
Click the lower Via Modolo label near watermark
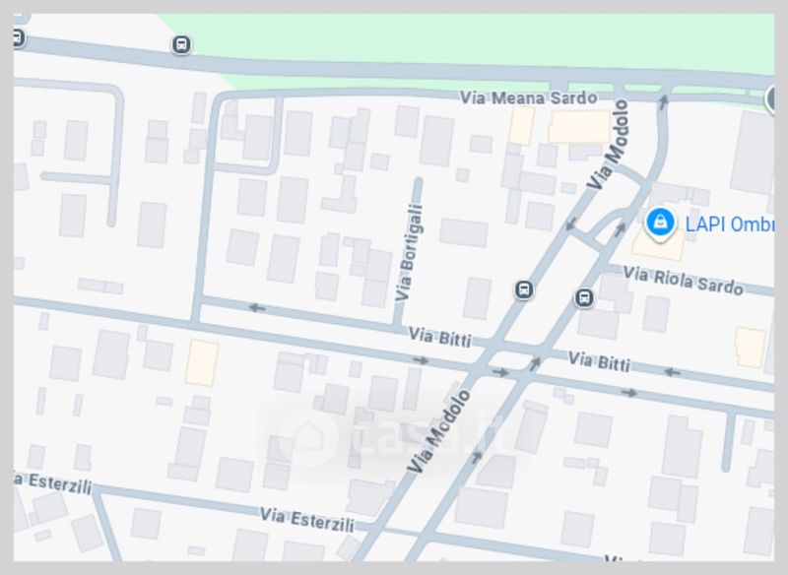coord(438,431)
